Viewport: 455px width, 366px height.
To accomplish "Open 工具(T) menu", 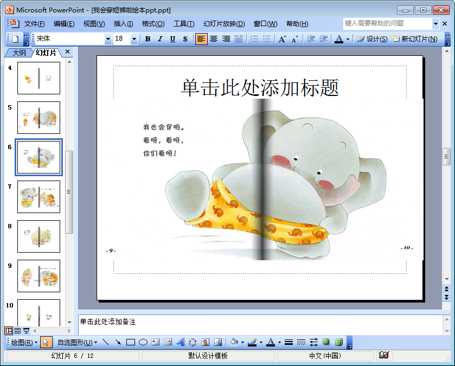I will [x=184, y=24].
